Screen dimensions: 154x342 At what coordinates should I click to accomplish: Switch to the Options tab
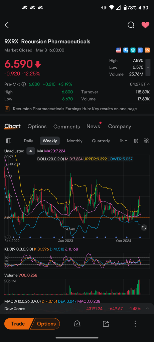37,127
